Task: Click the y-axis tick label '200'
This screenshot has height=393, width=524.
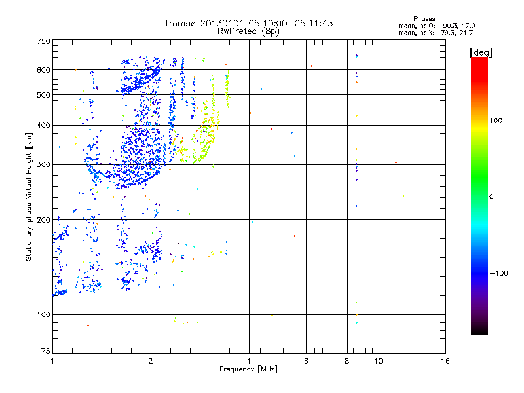Action: click(x=43, y=220)
